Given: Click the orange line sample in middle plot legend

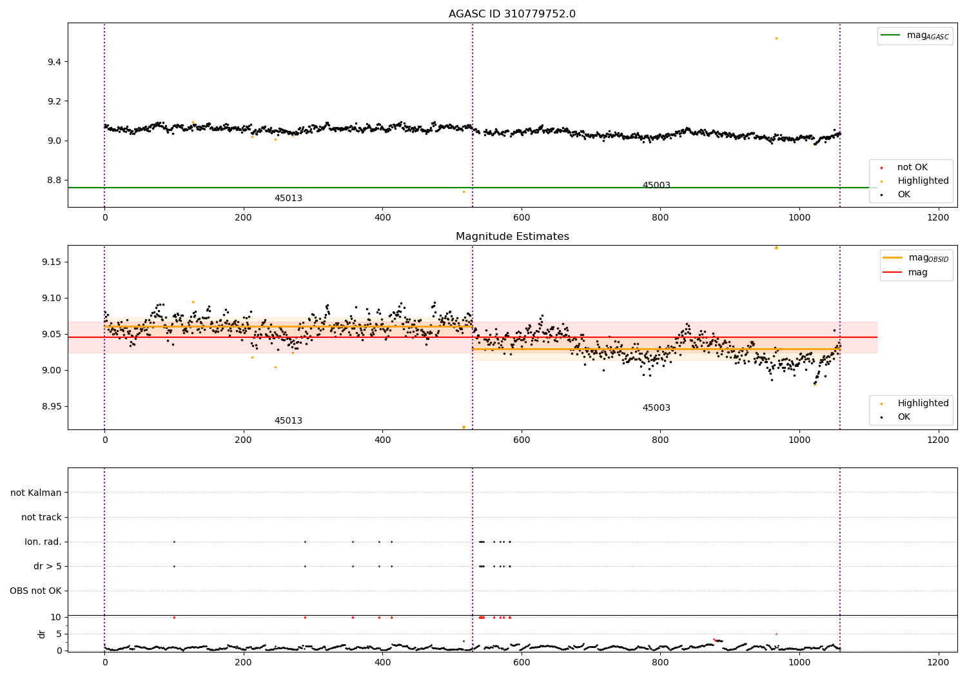Looking at the screenshot, I should [892, 258].
